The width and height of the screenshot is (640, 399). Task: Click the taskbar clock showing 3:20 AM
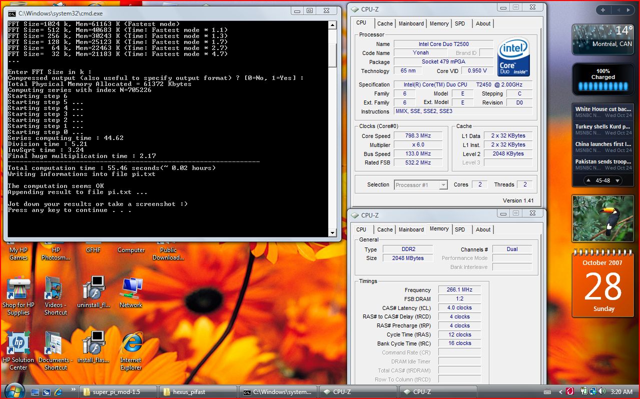pos(620,392)
